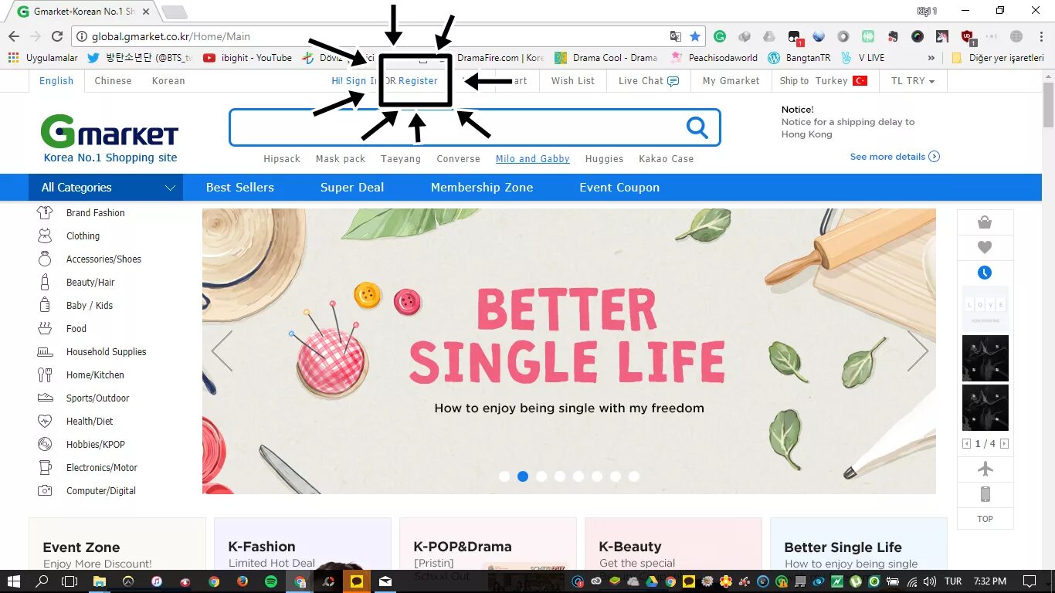The image size is (1055, 593).
Task: Open Ship to Turkey country selector
Action: coord(823,80)
